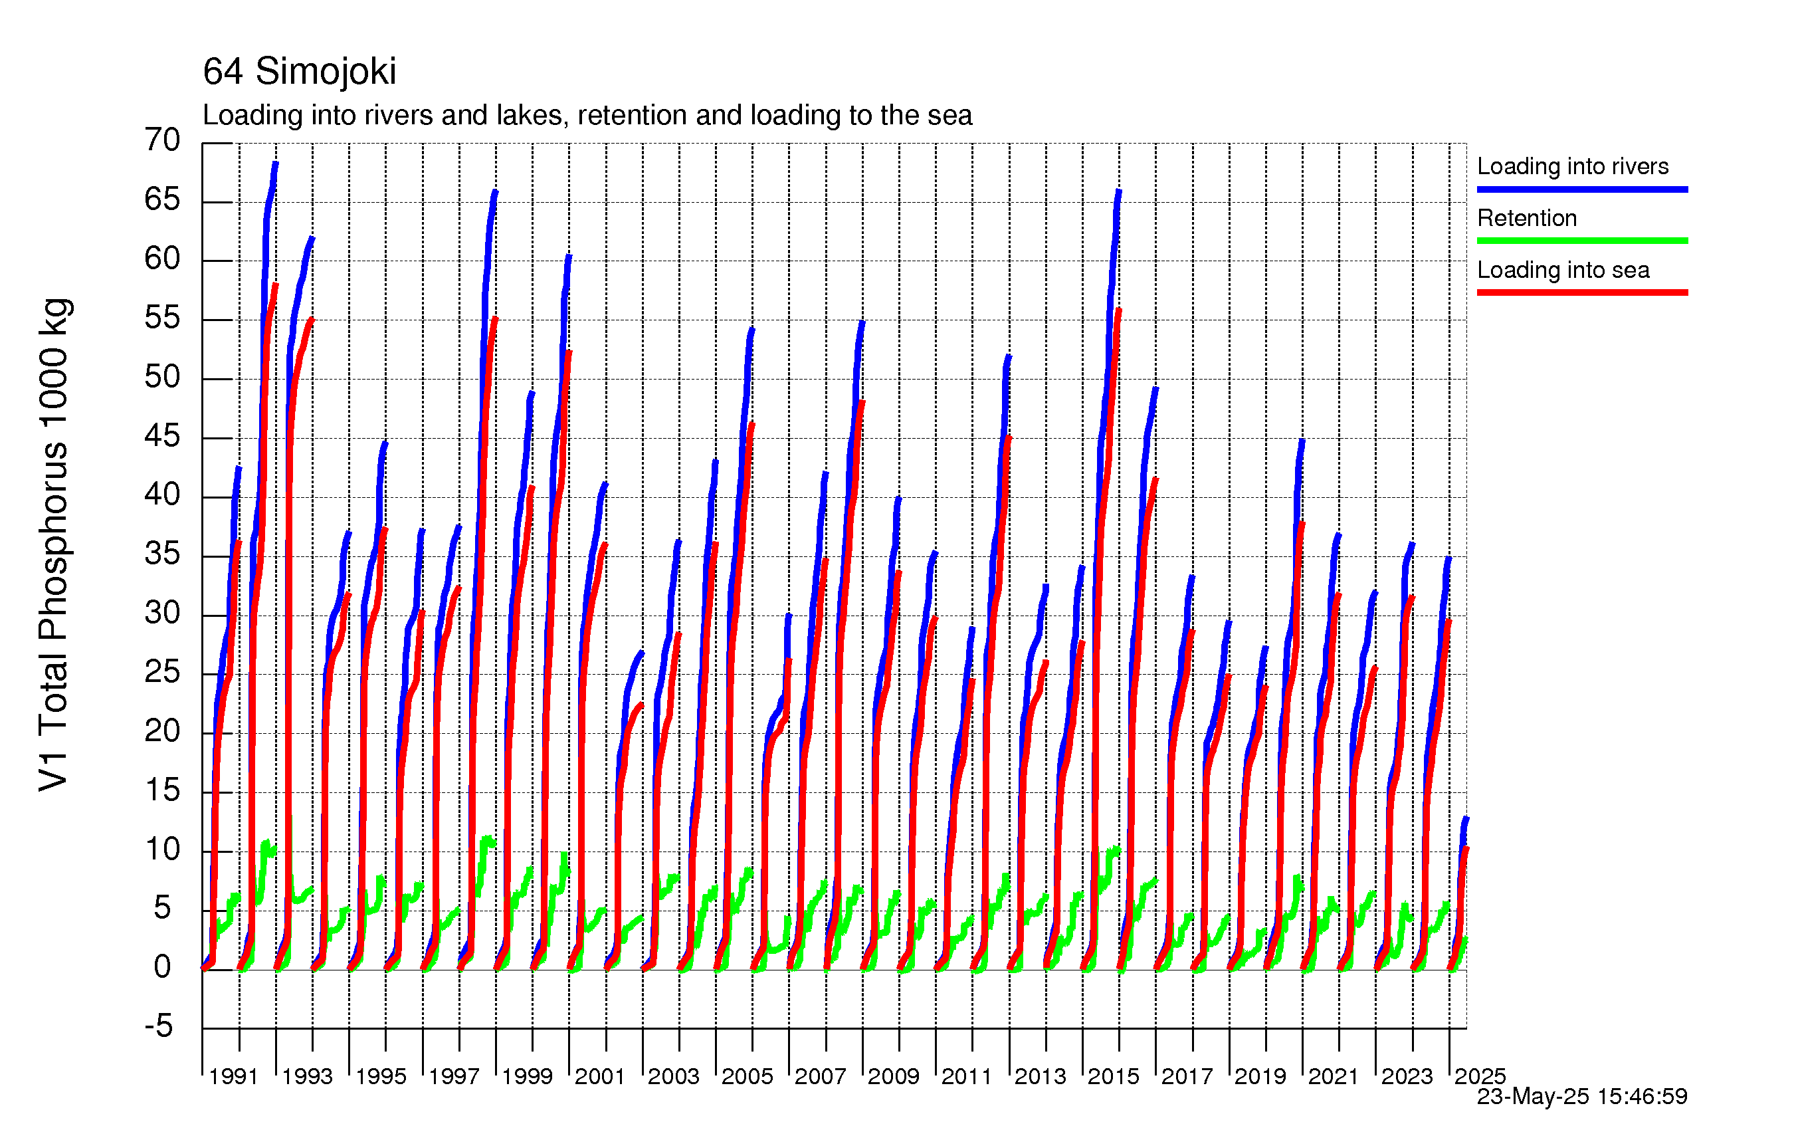Click the green legend line swatch

click(1583, 241)
